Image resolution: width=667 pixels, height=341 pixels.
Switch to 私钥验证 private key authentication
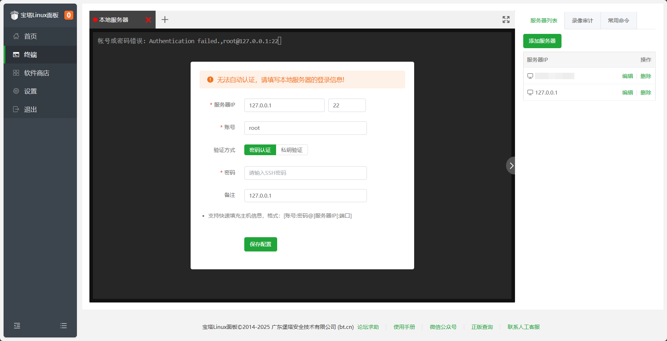point(292,150)
